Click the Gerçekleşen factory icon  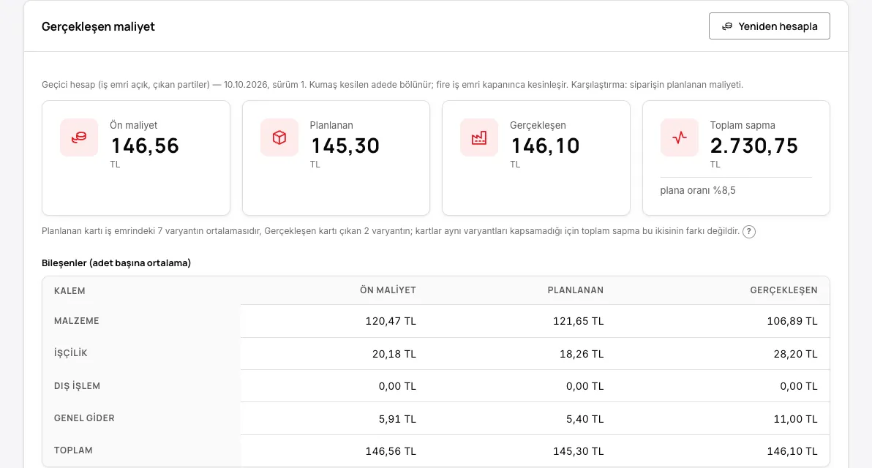tap(479, 137)
